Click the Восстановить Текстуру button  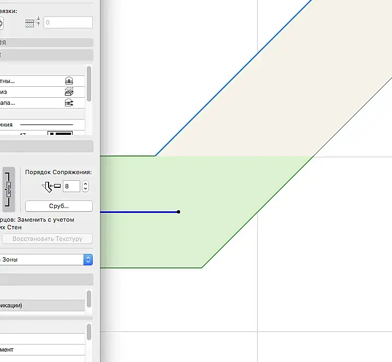(47, 239)
